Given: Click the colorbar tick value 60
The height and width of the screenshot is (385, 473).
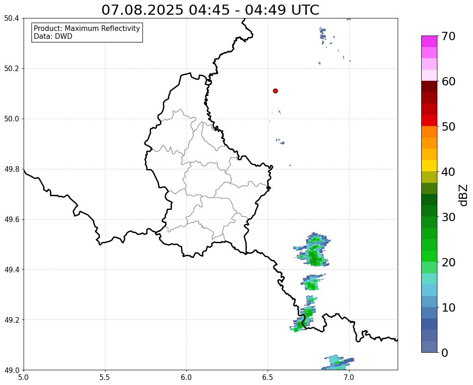Looking at the screenshot, I should 448,81.
